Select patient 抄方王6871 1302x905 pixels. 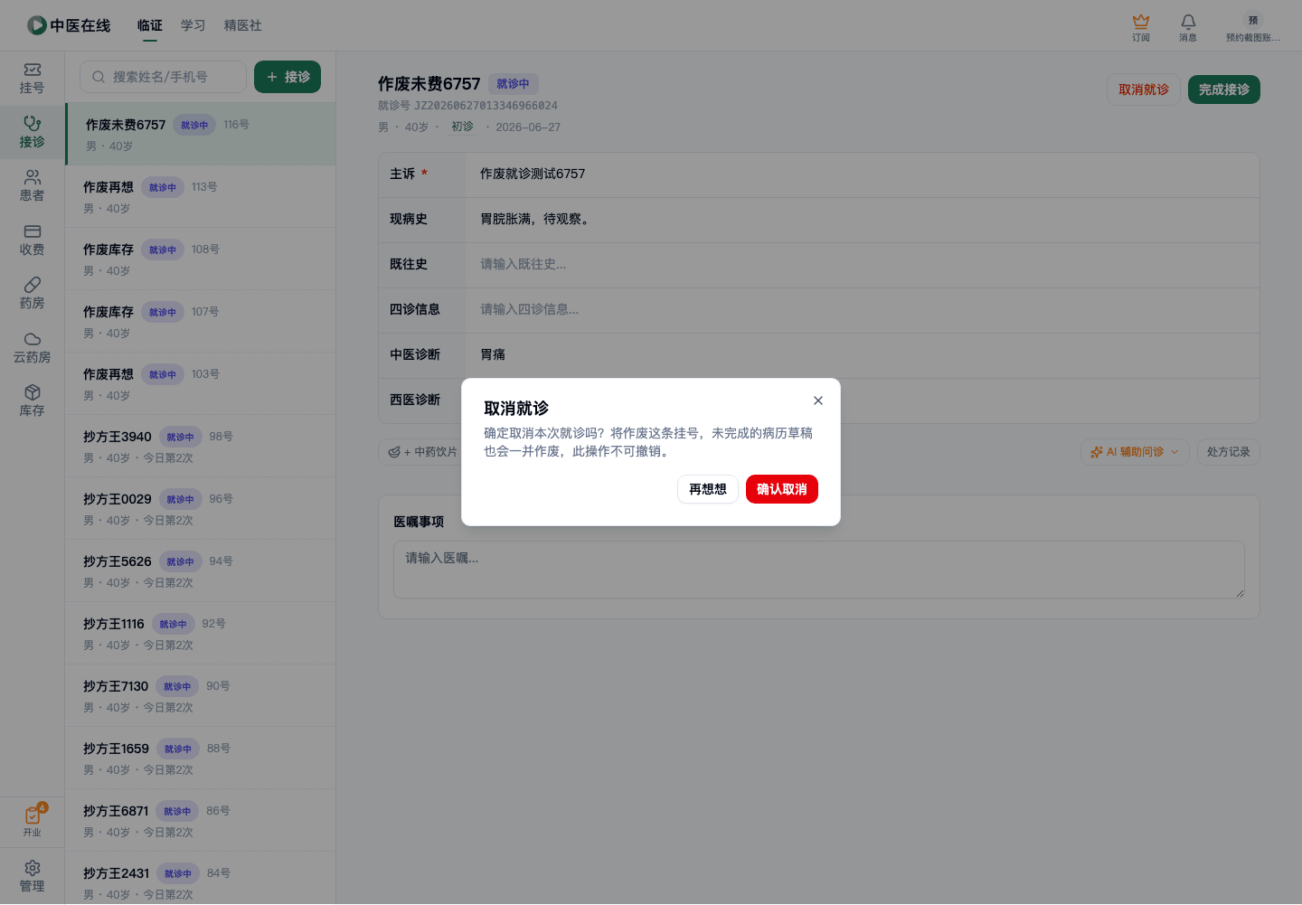pyautogui.click(x=201, y=820)
